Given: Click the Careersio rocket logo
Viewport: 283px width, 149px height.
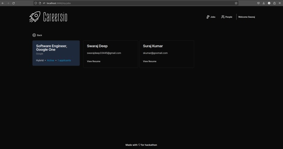Looking at the screenshot, I should pyautogui.click(x=35, y=17).
